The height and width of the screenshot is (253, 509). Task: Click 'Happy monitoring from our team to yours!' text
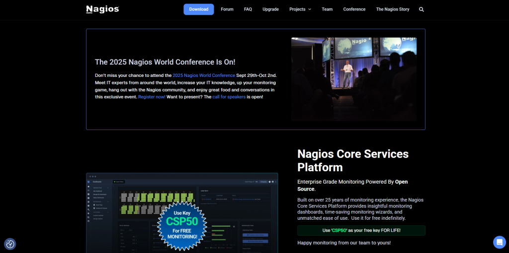[344, 243]
